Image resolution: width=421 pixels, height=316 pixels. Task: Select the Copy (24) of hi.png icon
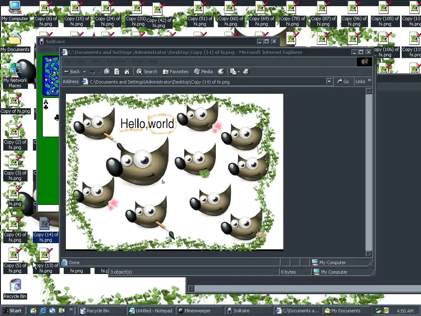click(x=107, y=14)
